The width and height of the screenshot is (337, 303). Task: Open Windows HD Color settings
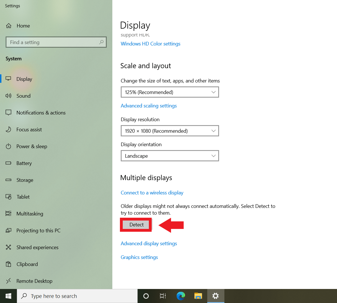150,43
